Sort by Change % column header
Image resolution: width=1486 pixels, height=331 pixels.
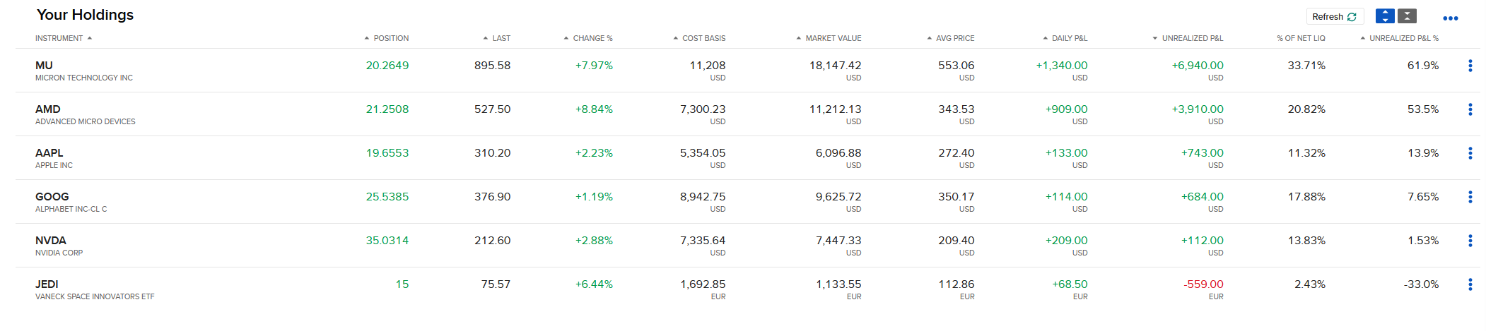point(588,38)
